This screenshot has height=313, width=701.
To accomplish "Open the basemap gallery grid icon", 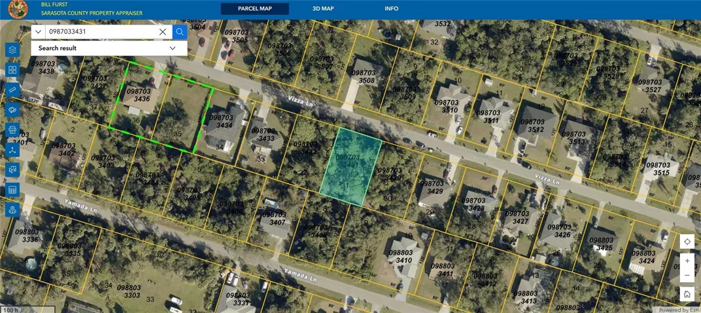I will (x=12, y=70).
